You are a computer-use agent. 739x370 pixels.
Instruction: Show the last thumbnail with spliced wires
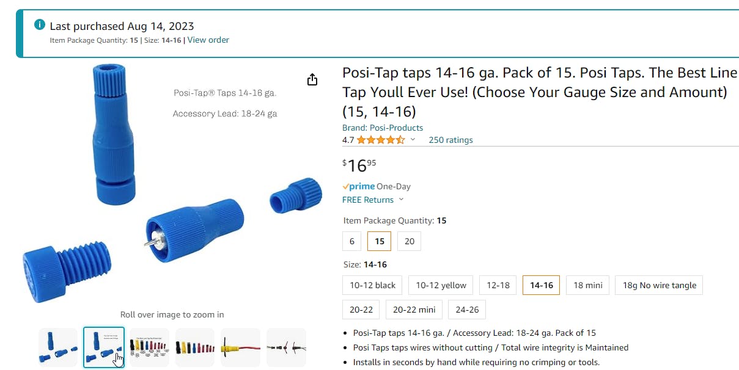286,347
